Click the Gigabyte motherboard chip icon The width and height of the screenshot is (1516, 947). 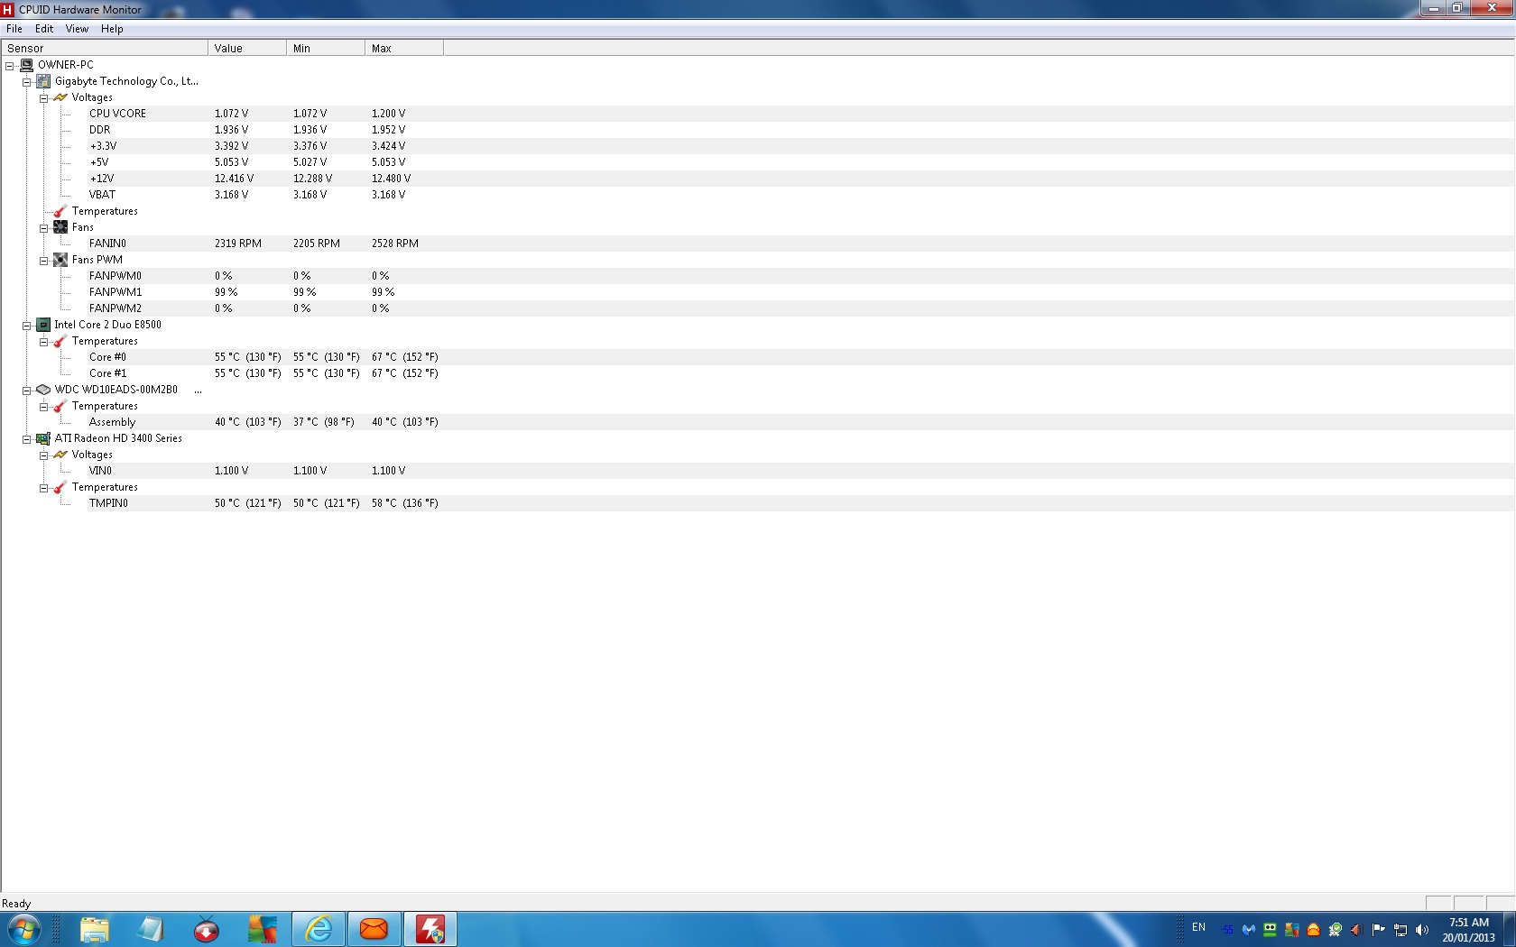click(43, 81)
